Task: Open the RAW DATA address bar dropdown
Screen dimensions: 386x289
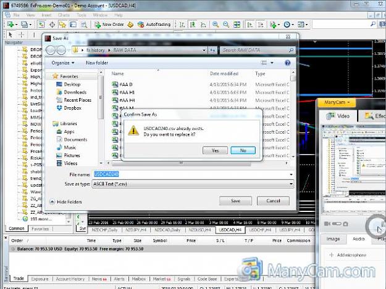Action: pos(204,51)
